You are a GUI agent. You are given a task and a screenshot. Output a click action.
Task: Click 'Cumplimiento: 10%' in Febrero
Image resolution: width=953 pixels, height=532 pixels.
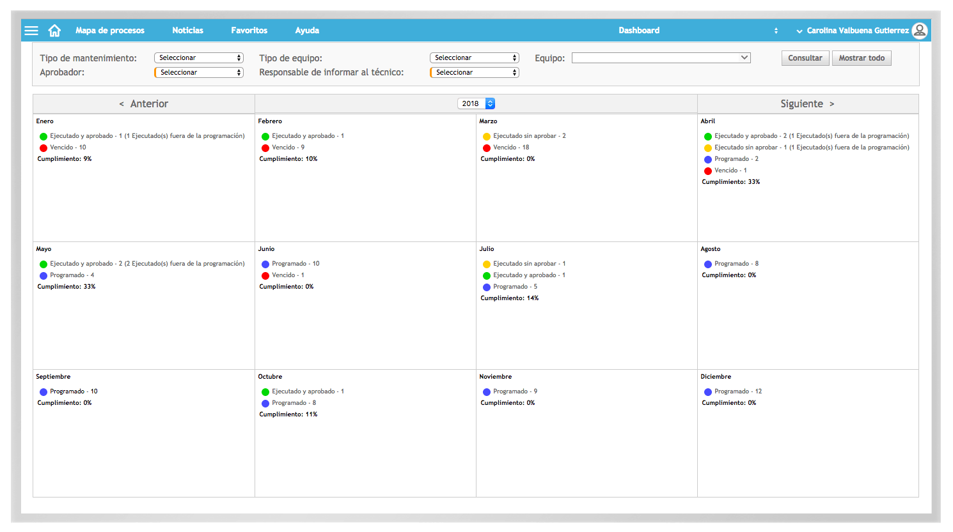point(288,159)
